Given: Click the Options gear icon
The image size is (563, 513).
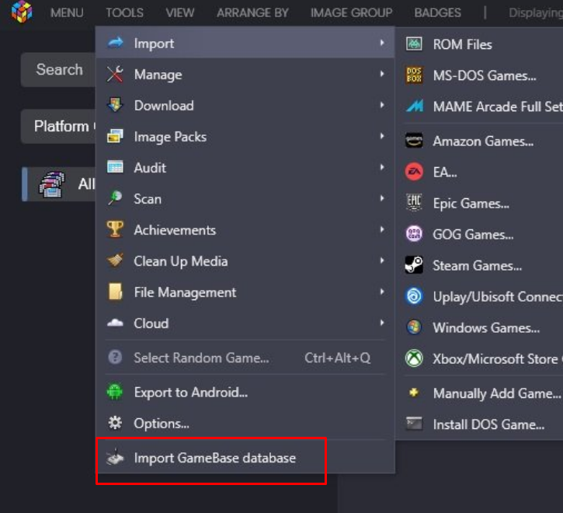Looking at the screenshot, I should tap(115, 423).
